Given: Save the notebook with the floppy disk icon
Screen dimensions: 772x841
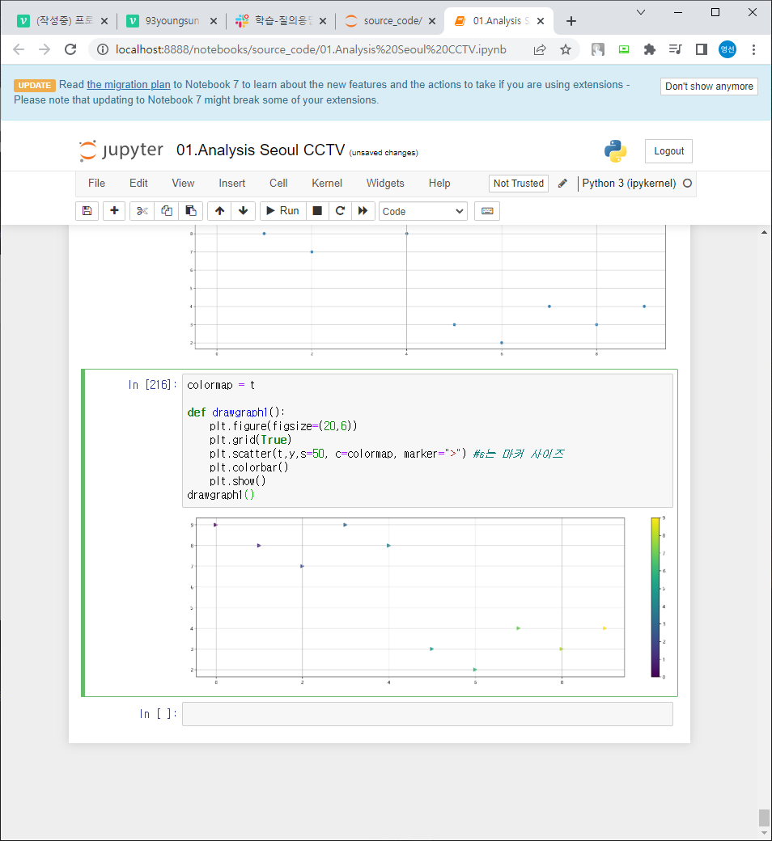Looking at the screenshot, I should tap(87, 211).
